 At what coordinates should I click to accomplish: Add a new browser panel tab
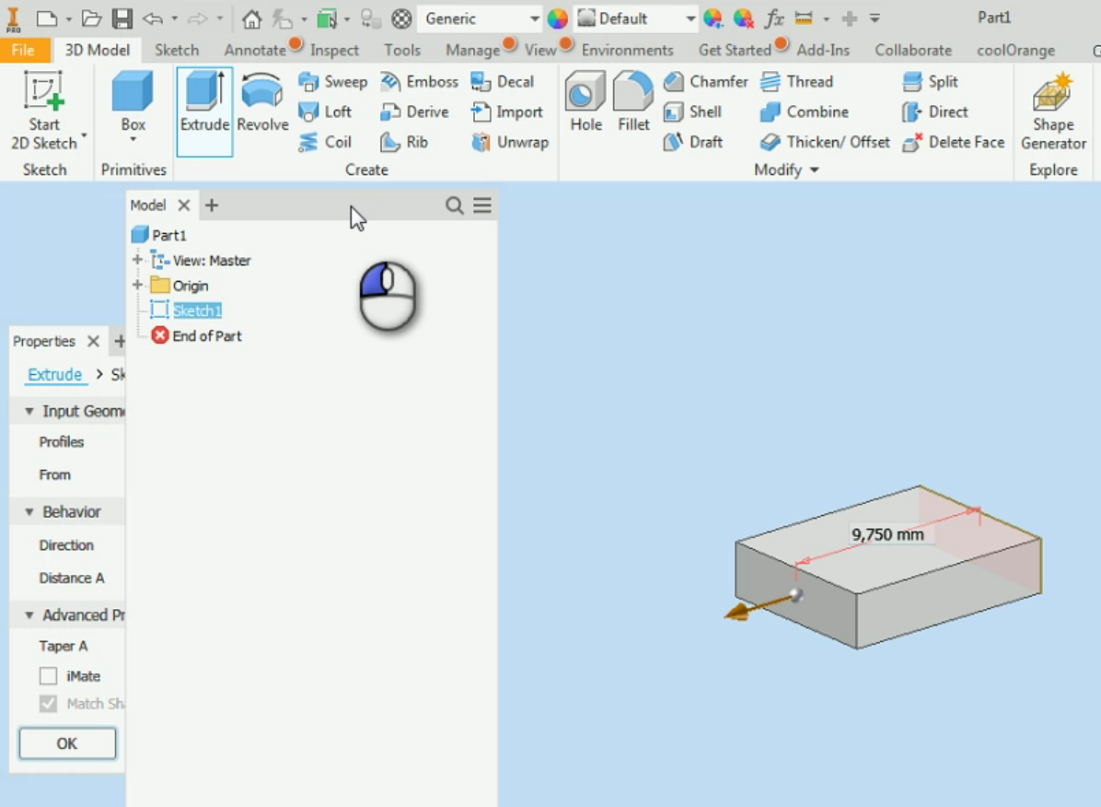[x=212, y=205]
